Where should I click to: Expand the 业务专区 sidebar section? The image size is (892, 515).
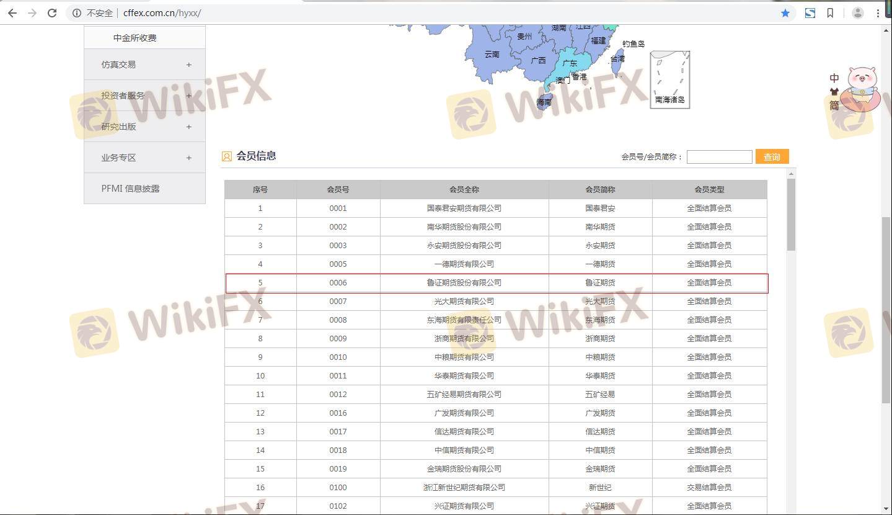coord(188,158)
